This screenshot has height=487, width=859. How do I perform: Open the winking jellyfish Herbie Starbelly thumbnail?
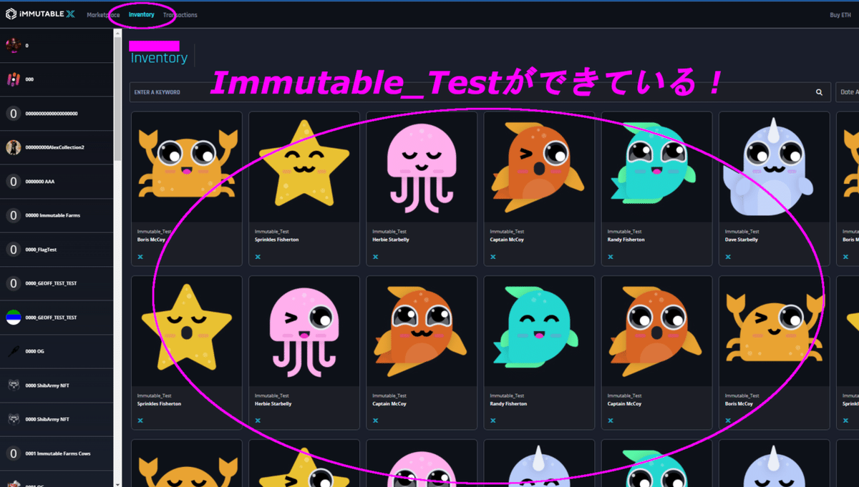pos(304,331)
